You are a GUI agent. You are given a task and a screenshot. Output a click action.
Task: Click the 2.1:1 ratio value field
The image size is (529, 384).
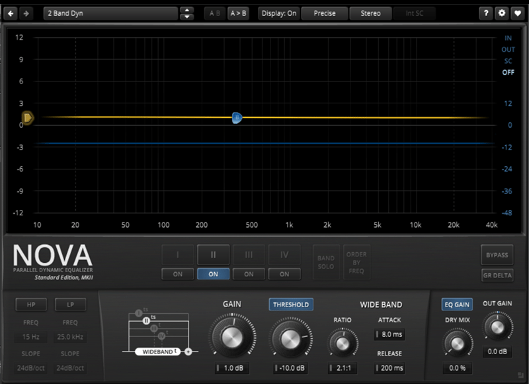pyautogui.click(x=342, y=368)
